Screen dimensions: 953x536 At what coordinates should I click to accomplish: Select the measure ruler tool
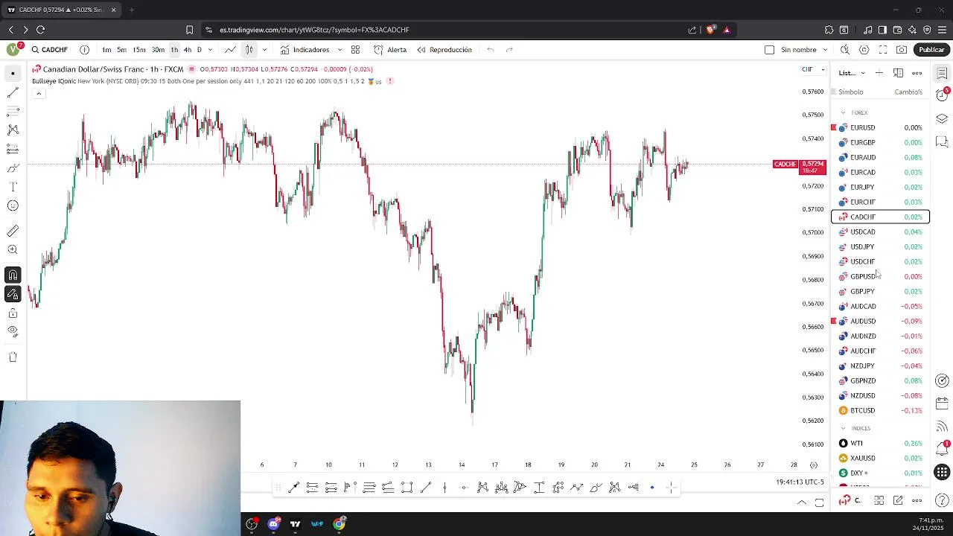tap(13, 232)
